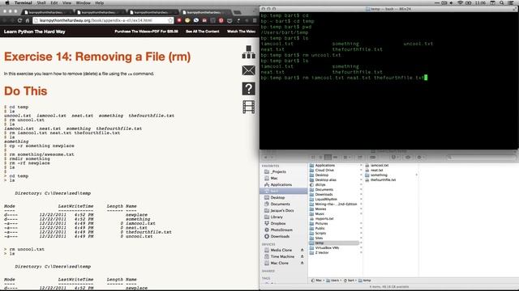519x291 pixels.
Task: Click the volume icon in the menu bar
Action: point(452,2)
